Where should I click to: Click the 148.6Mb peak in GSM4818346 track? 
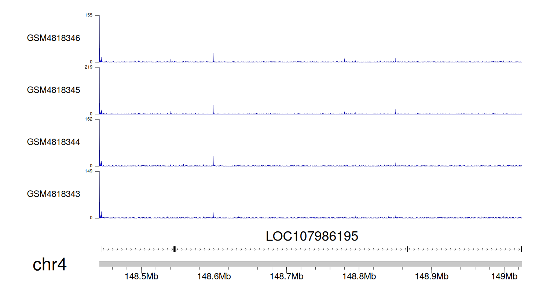click(213, 58)
